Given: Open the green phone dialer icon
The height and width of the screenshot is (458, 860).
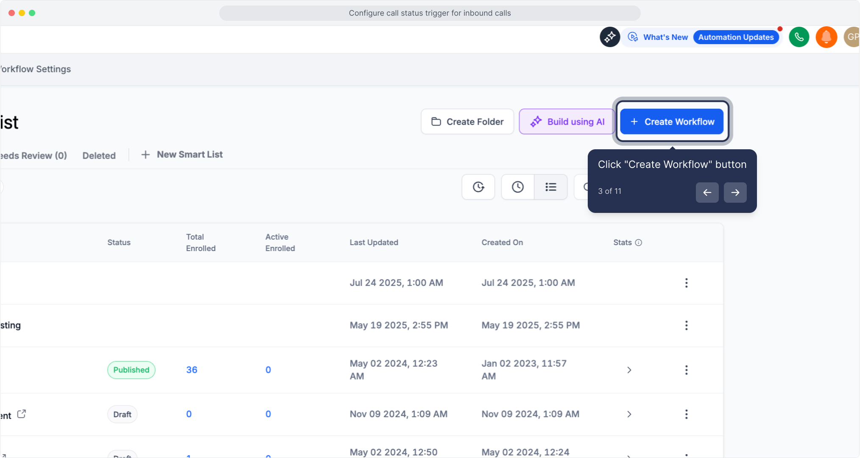Looking at the screenshot, I should click(x=799, y=37).
